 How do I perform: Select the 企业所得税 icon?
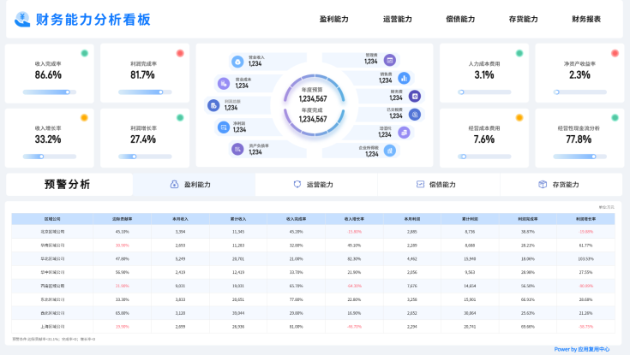coord(390,151)
